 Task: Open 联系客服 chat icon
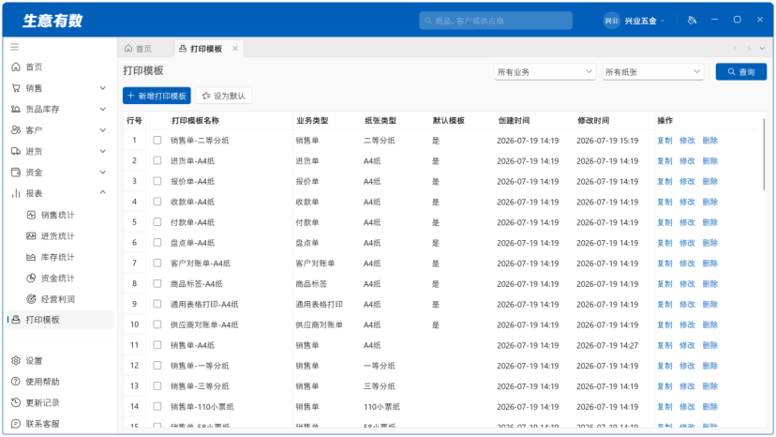16,424
